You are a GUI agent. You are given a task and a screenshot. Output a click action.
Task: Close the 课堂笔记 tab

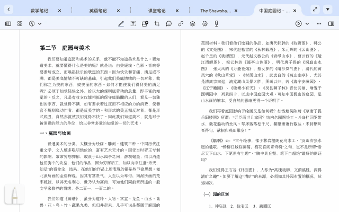point(177,11)
